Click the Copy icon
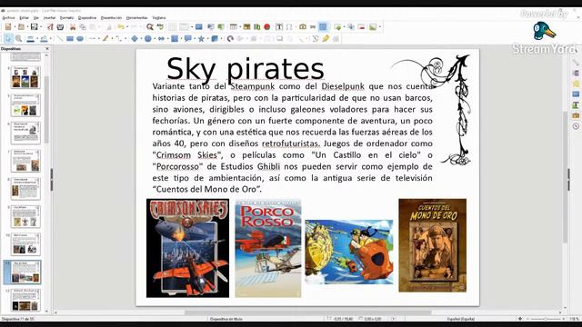The height and width of the screenshot is (327, 582). (x=83, y=26)
